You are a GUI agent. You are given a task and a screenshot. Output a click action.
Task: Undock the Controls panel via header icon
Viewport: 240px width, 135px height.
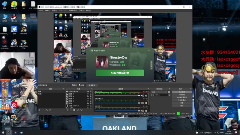(191, 89)
